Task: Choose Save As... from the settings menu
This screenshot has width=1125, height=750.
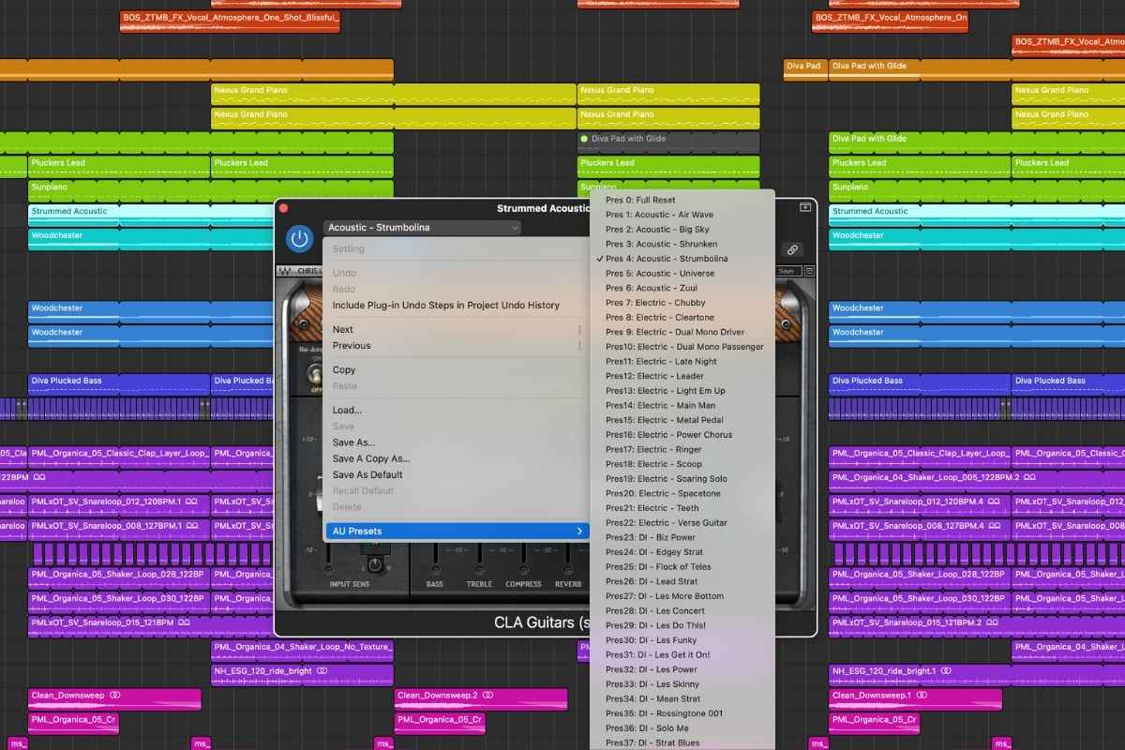Action: point(456,442)
